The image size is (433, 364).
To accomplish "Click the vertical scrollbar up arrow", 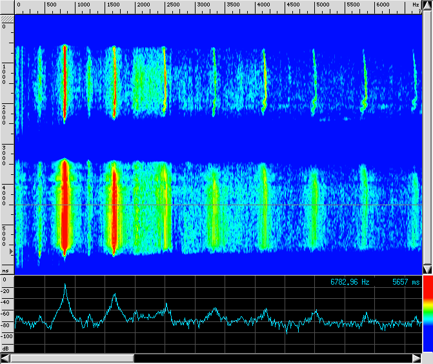I will [427, 5].
